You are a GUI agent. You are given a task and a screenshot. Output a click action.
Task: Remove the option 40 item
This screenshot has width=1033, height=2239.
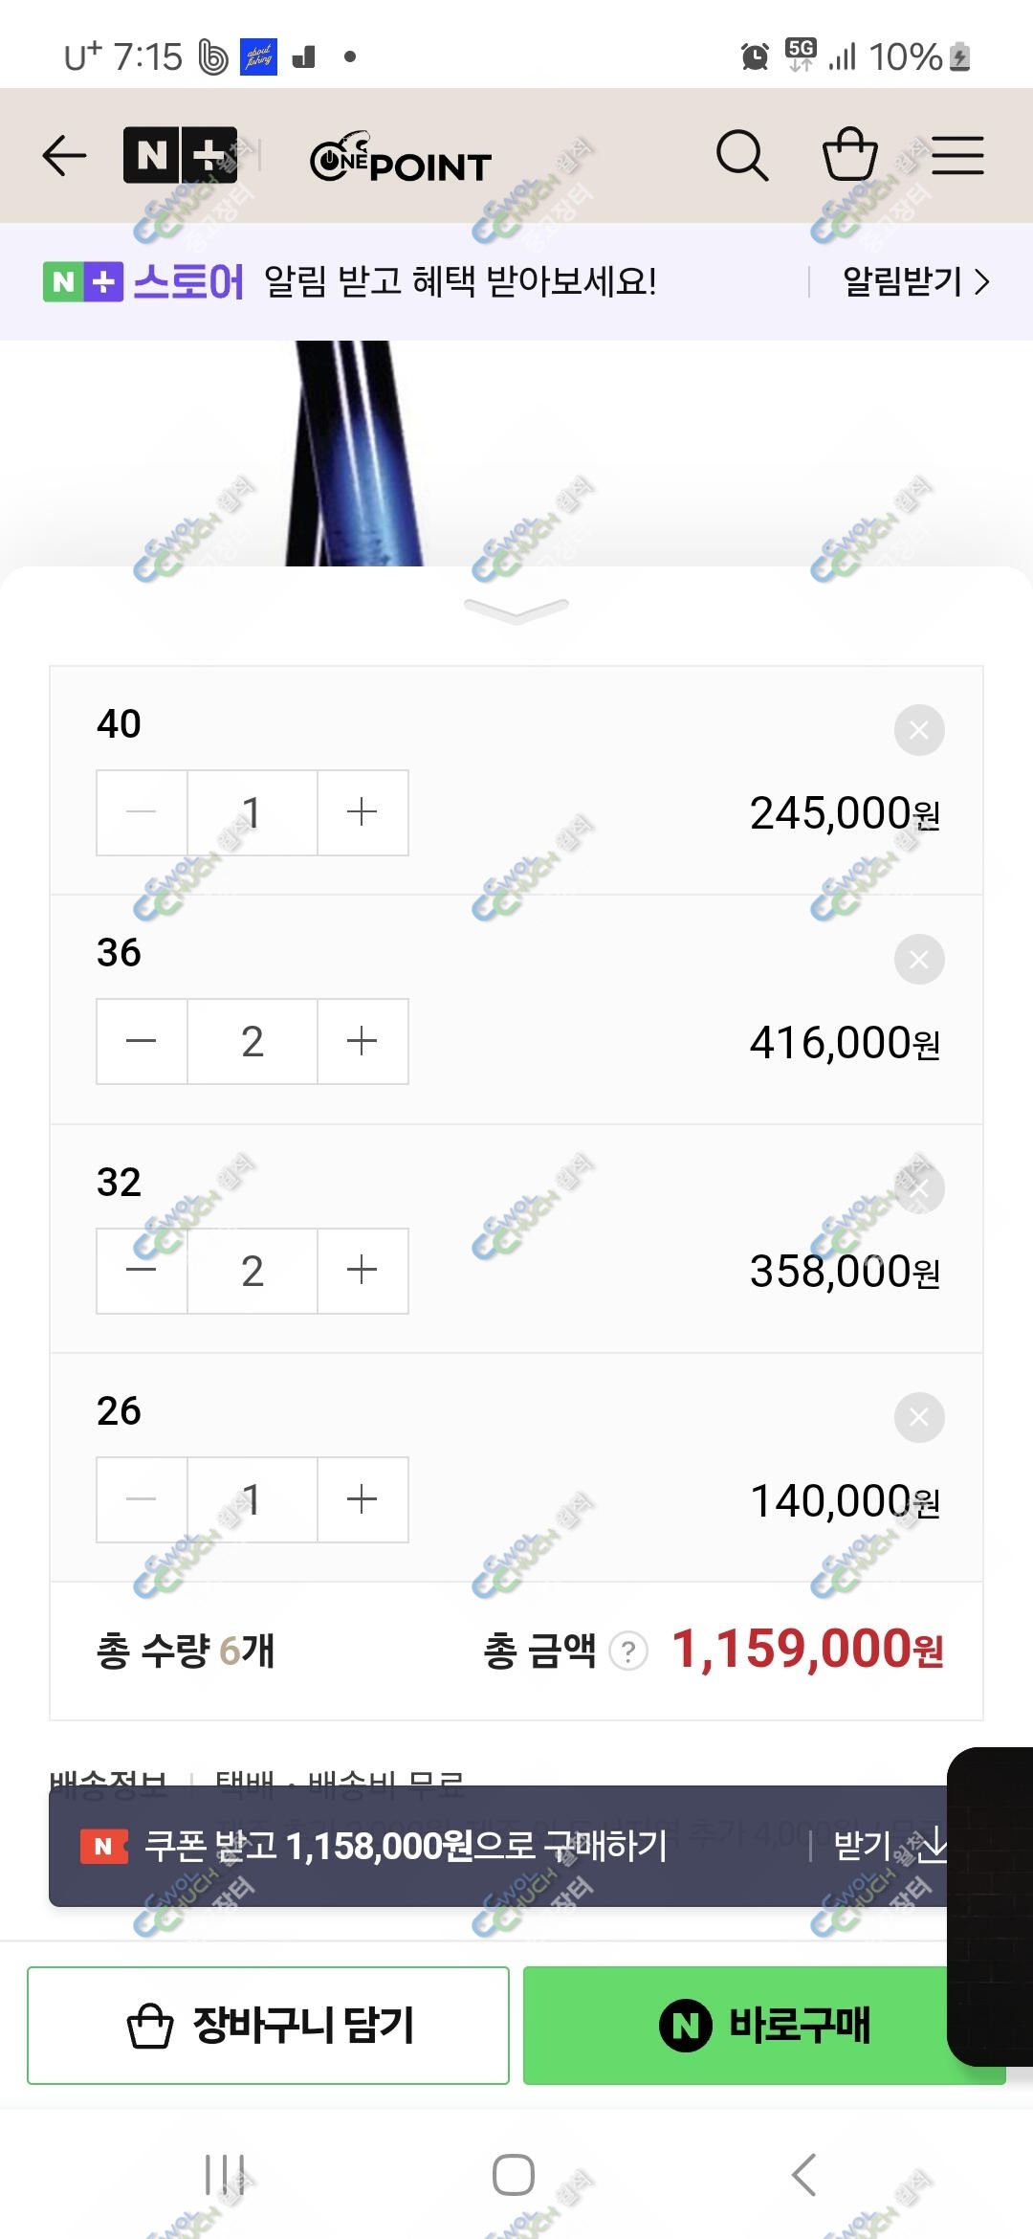[x=919, y=730]
